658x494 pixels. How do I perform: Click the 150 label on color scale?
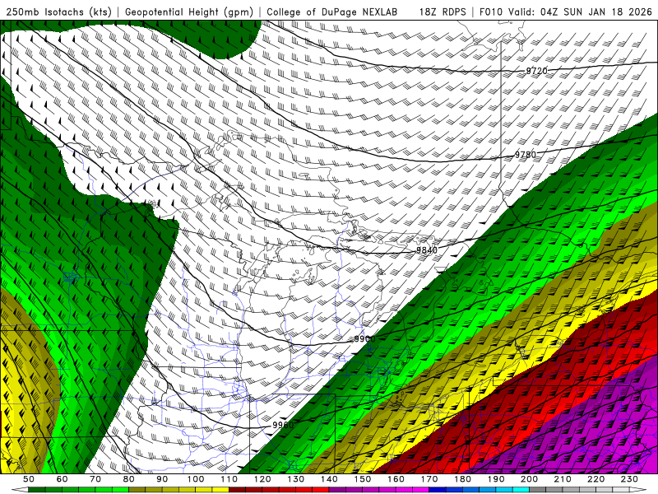point(363,479)
